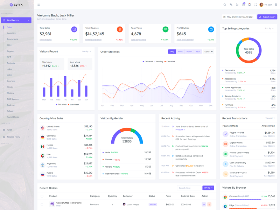This screenshot has height=210, width=280.
Task: Toggle view of the leather sofa order
Action: [204, 204]
